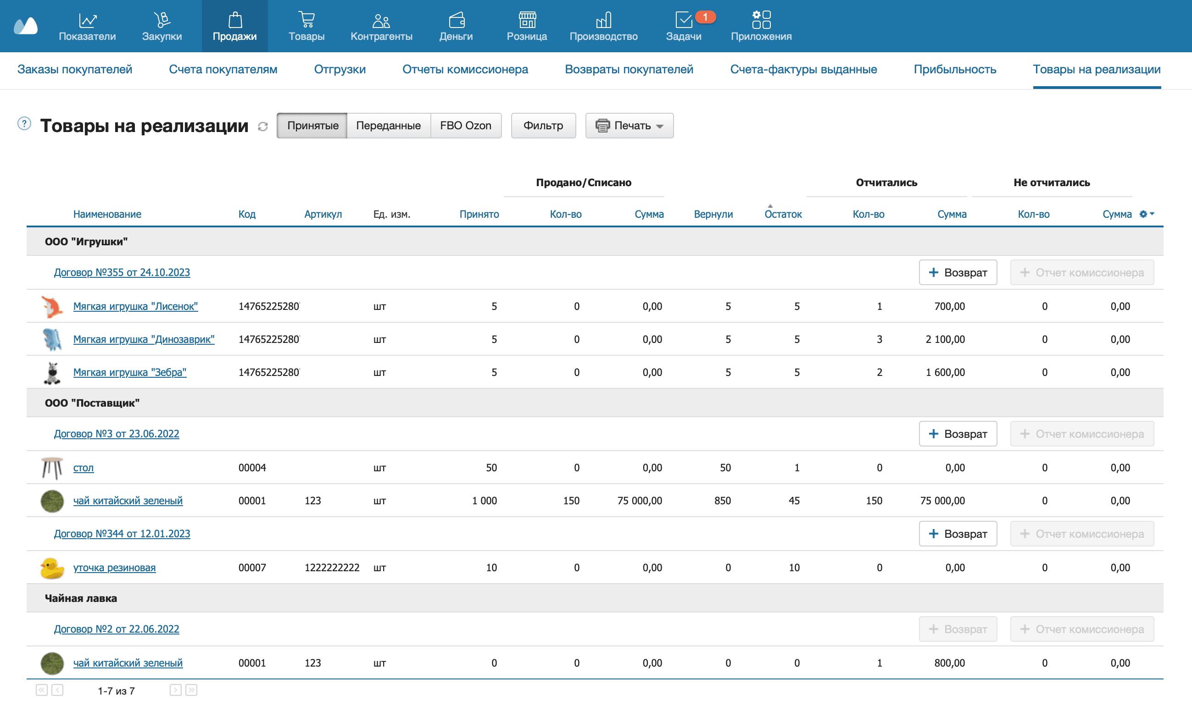The image size is (1192, 706).
Task: Open the Деньги wallet icon
Action: pyautogui.click(x=456, y=21)
